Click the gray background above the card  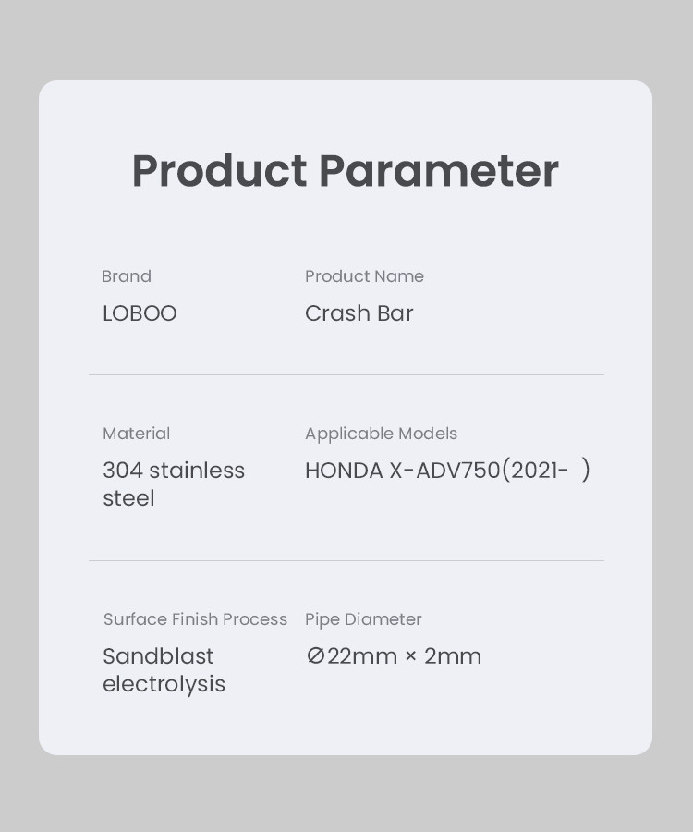346,39
